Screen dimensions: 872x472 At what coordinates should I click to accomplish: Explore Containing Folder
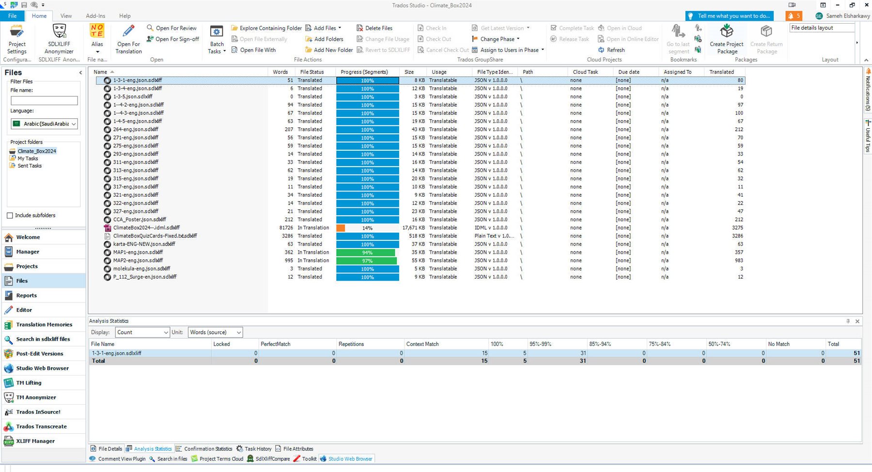tap(266, 28)
